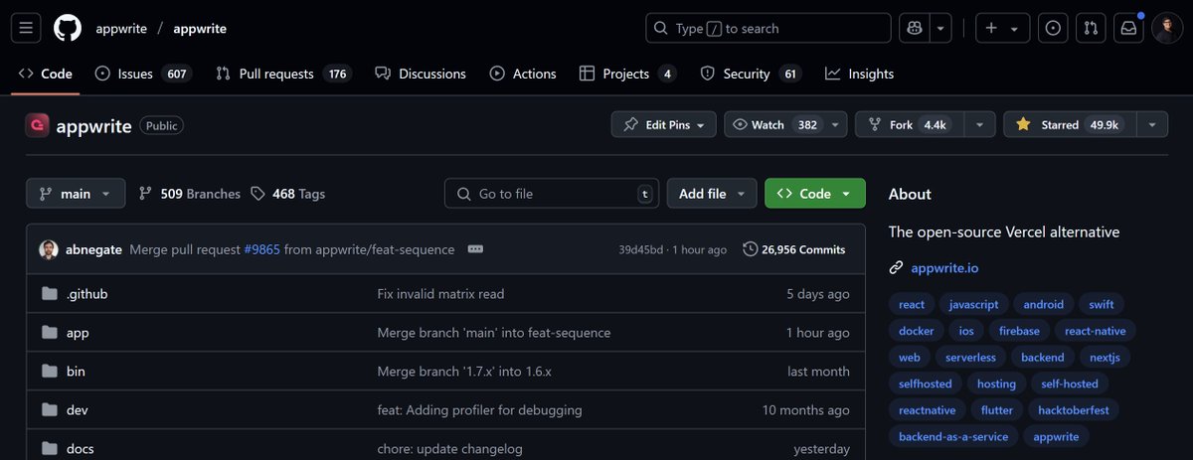Select the javascript topic tag
Viewport: 1193px width, 460px height.
pos(974,304)
